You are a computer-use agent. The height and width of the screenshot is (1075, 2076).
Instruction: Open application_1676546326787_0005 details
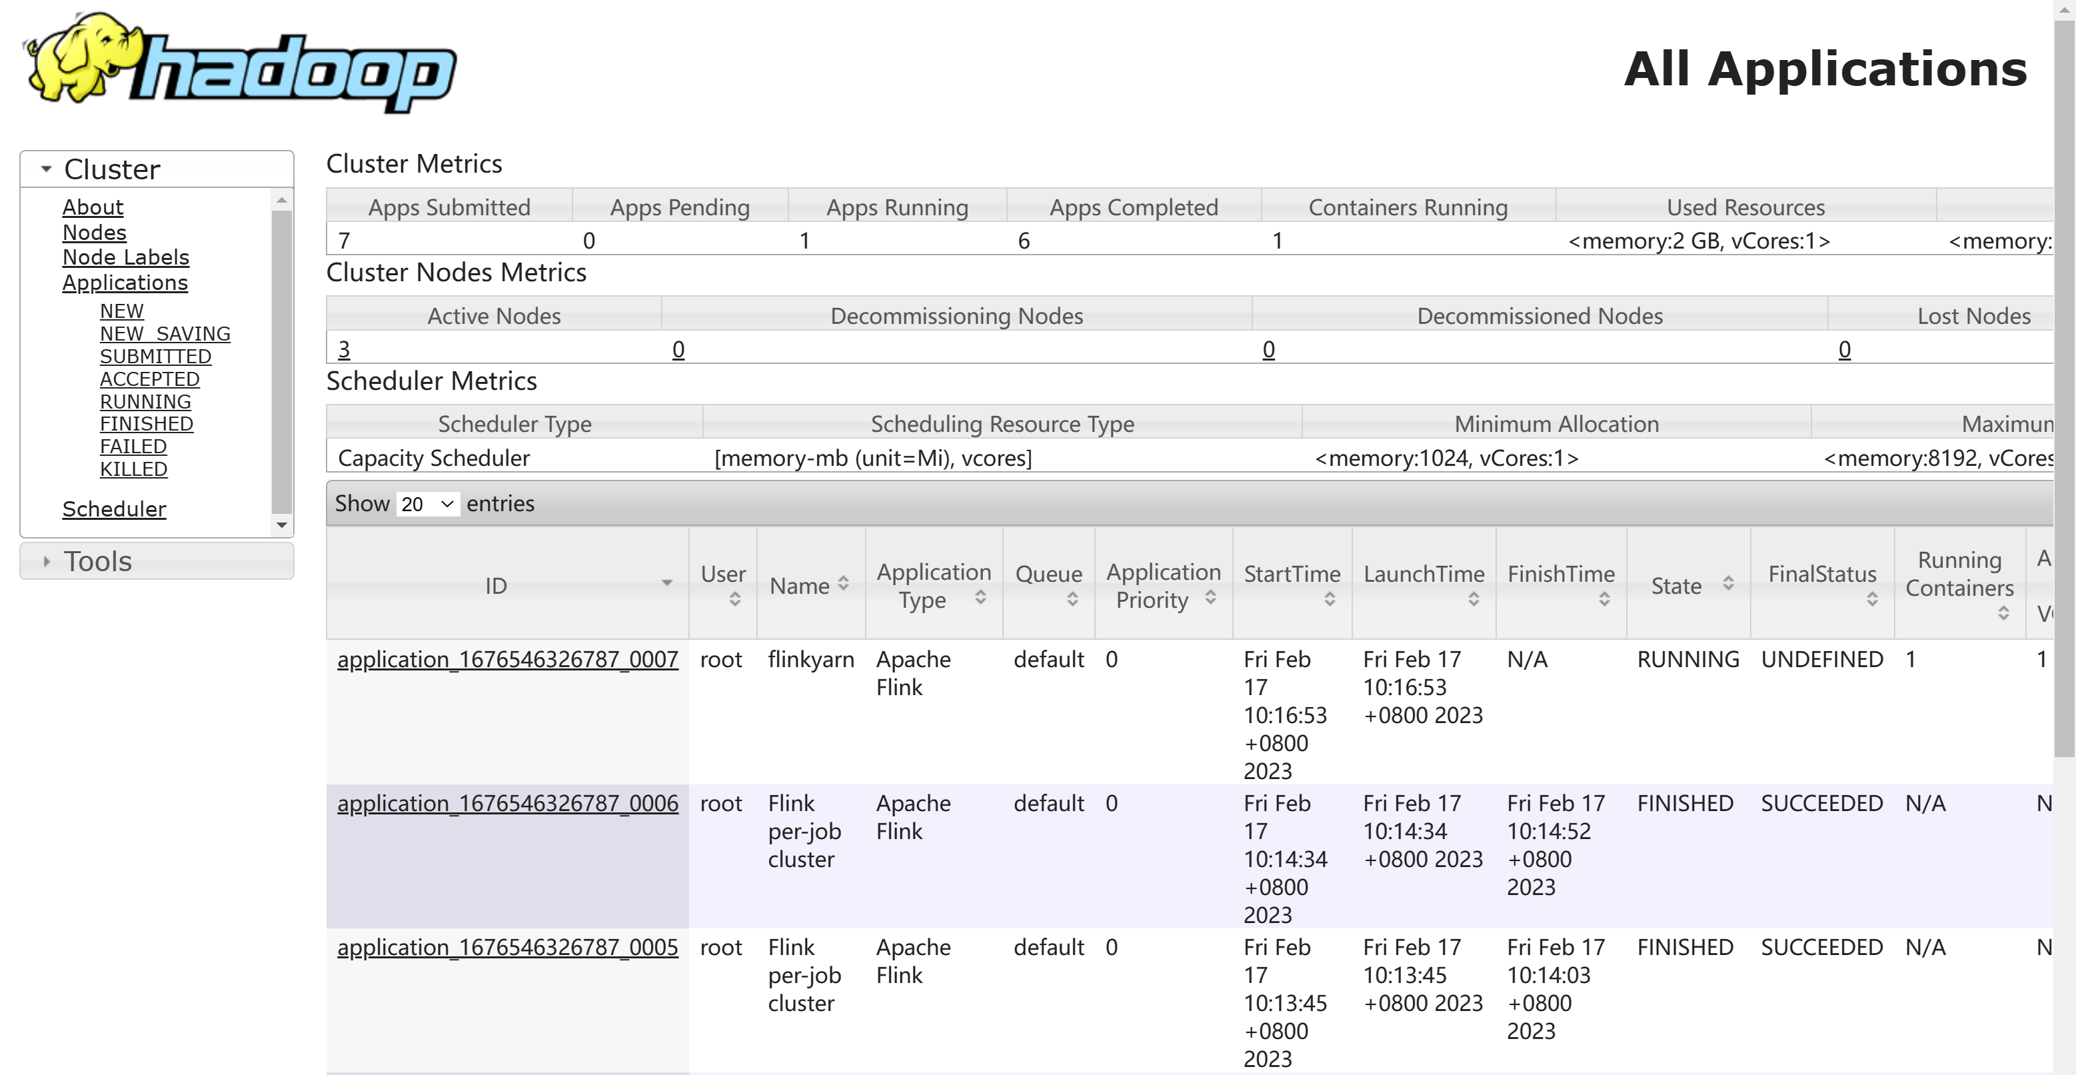point(508,948)
